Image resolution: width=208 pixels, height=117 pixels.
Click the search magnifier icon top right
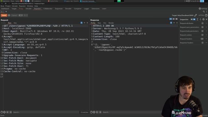coord(204,12)
